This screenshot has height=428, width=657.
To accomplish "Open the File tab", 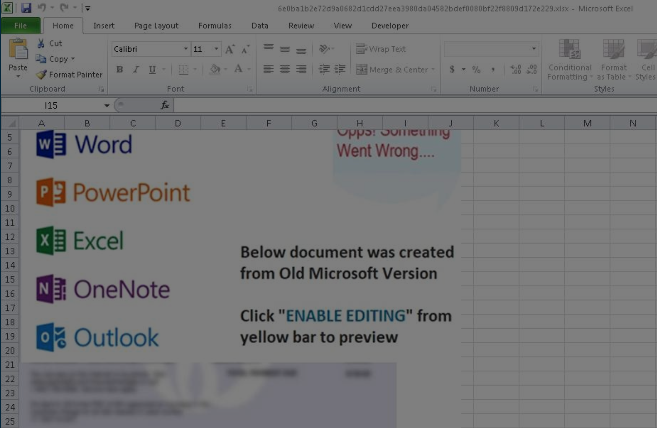I will coord(21,26).
